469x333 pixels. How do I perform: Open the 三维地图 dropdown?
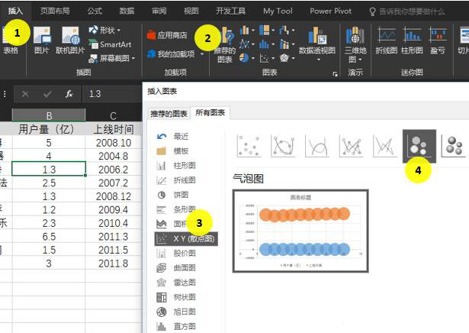coord(355,46)
